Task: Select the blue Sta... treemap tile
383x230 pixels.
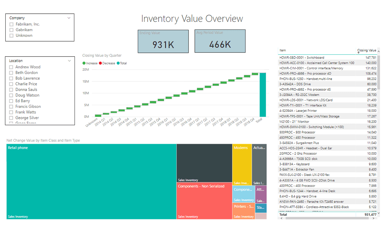Action: 261,208
